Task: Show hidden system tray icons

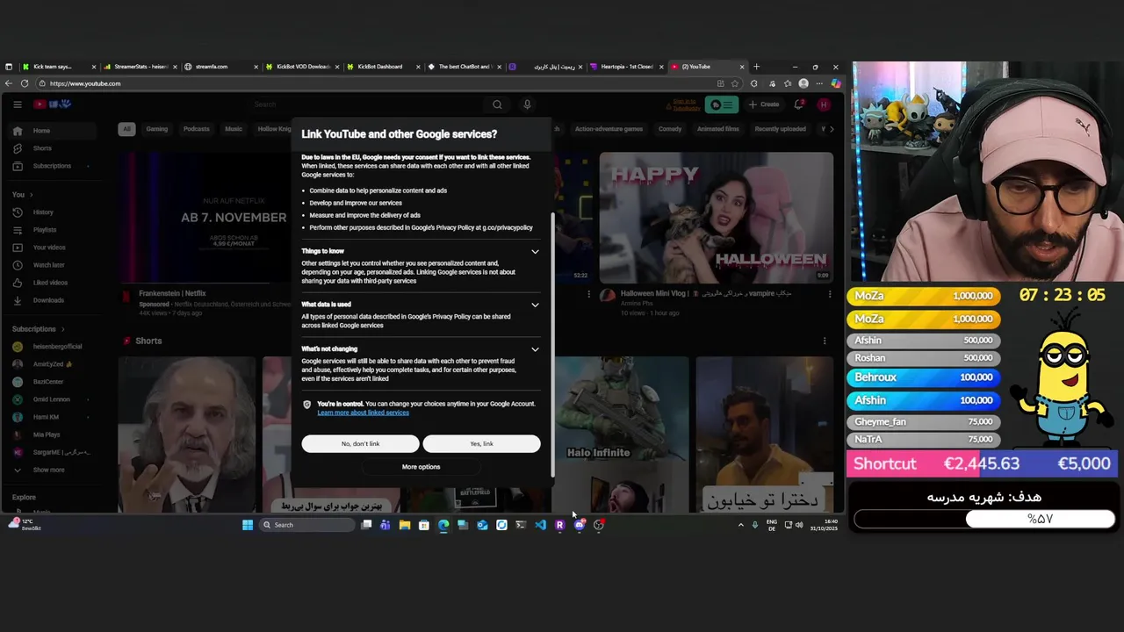Action: point(740,525)
